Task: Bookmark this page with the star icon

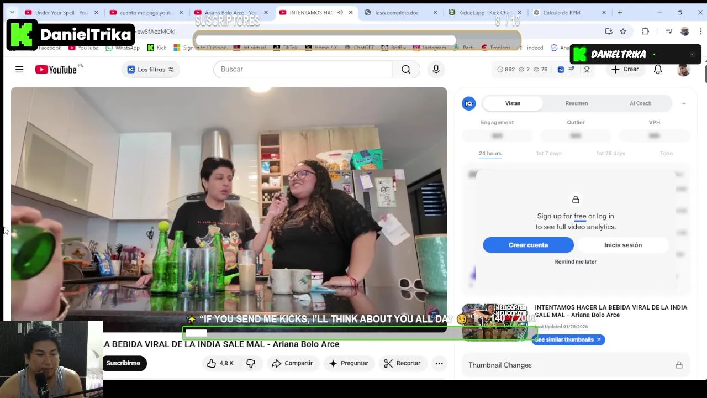Action: [x=623, y=32]
